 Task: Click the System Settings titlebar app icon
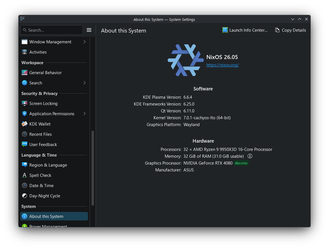point(23,19)
